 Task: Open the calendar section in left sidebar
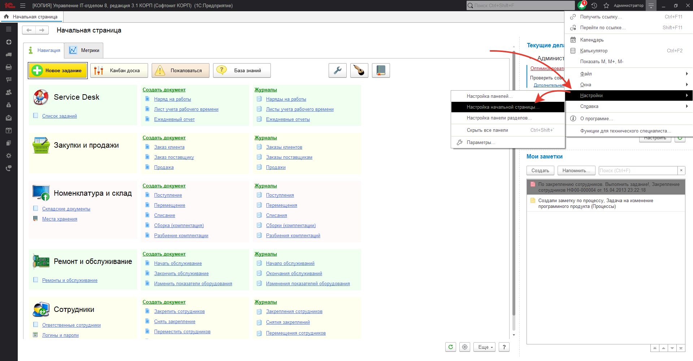point(9,130)
